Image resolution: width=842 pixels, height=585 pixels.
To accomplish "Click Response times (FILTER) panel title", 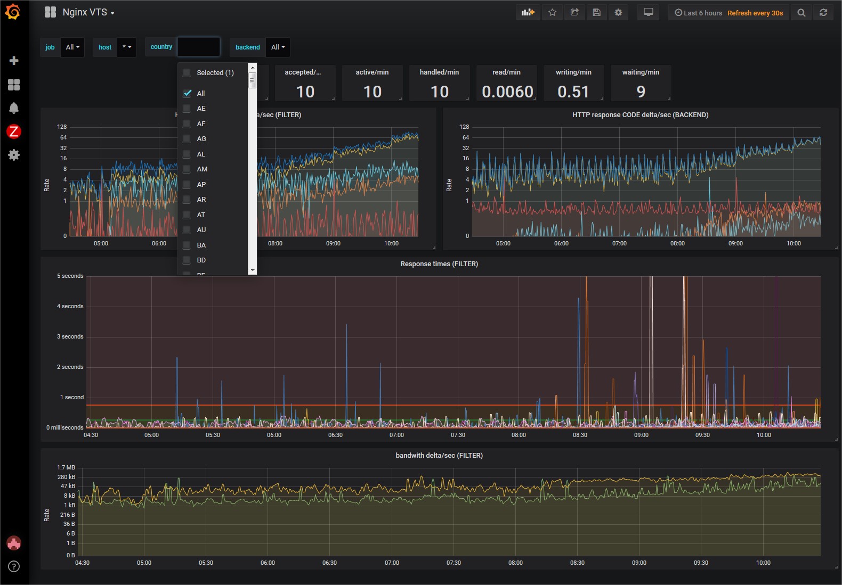I will point(439,264).
